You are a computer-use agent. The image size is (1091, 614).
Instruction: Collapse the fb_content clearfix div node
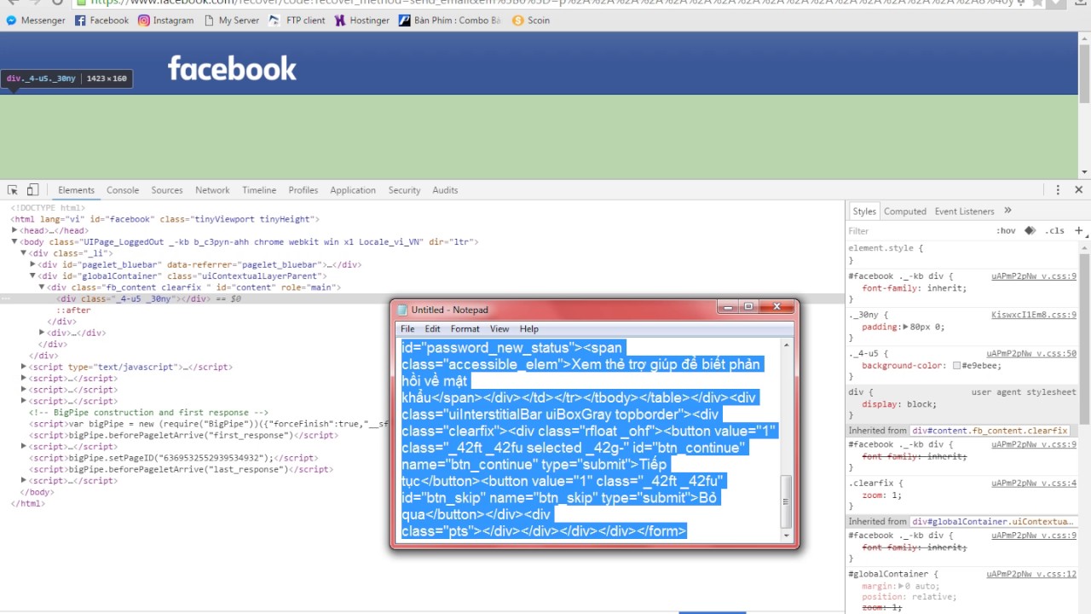click(42, 287)
